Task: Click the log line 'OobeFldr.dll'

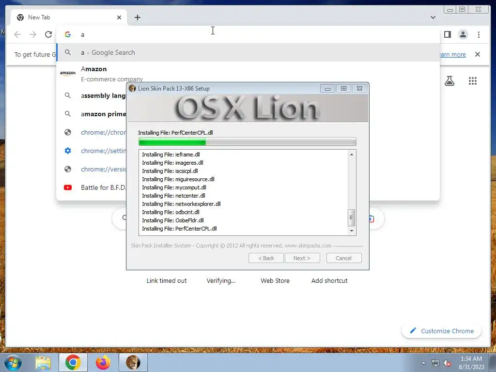Action: pyautogui.click(x=173, y=220)
